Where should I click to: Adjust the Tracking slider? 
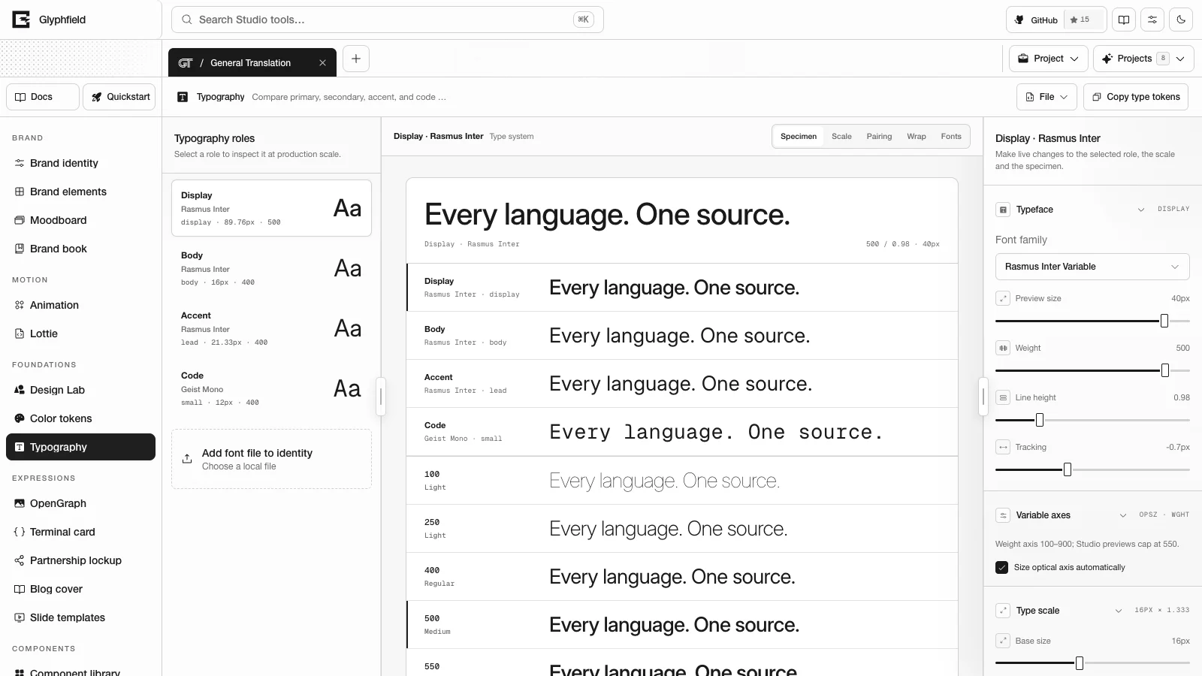pyautogui.click(x=1092, y=469)
